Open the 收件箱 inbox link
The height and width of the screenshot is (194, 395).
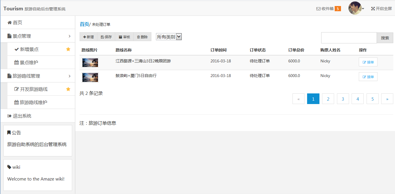pos(328,9)
